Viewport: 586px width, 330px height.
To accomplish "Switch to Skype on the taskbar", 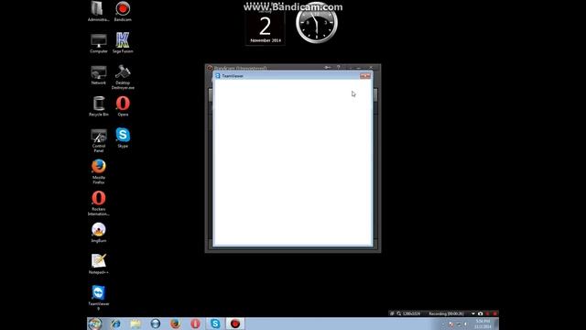I will click(x=215, y=324).
